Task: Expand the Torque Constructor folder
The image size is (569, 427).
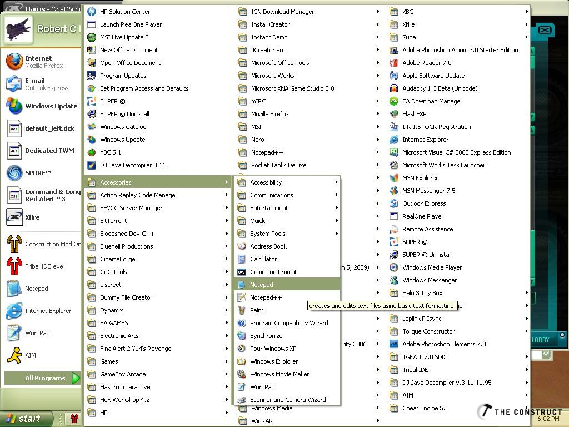Action: coord(457,331)
